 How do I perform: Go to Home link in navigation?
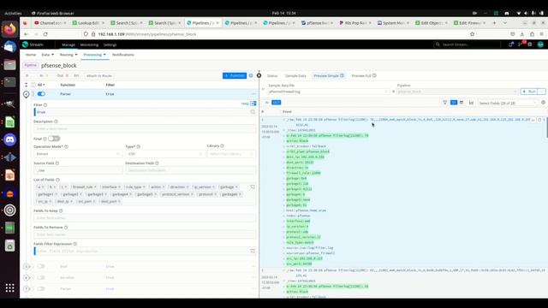point(31,55)
